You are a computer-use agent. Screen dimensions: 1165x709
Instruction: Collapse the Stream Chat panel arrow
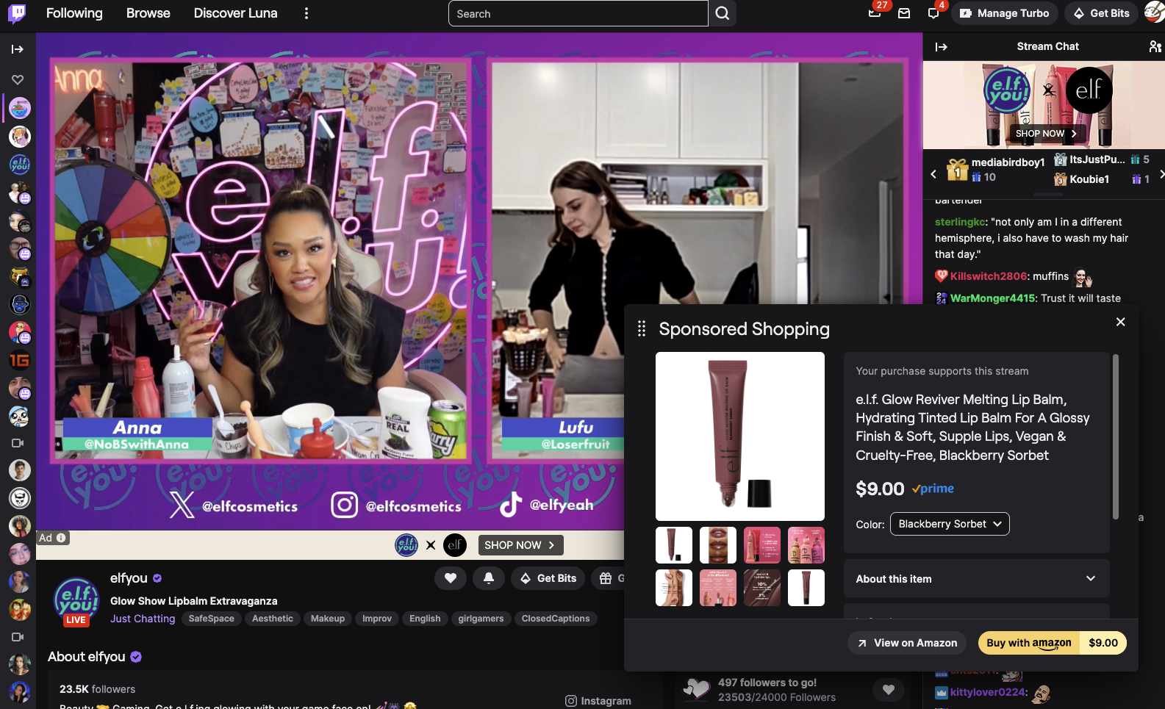click(941, 46)
